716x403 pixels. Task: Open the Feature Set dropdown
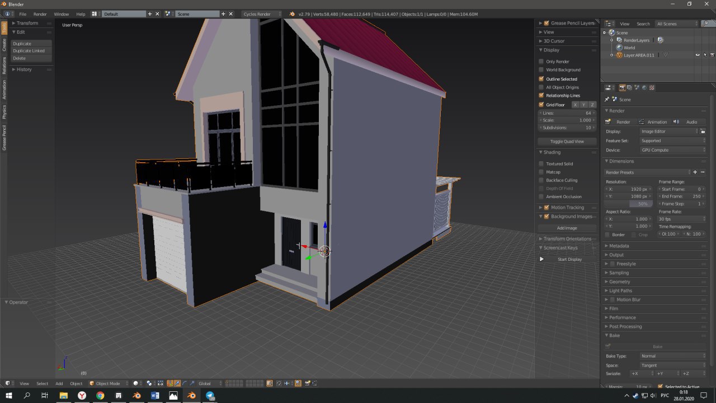tap(673, 140)
